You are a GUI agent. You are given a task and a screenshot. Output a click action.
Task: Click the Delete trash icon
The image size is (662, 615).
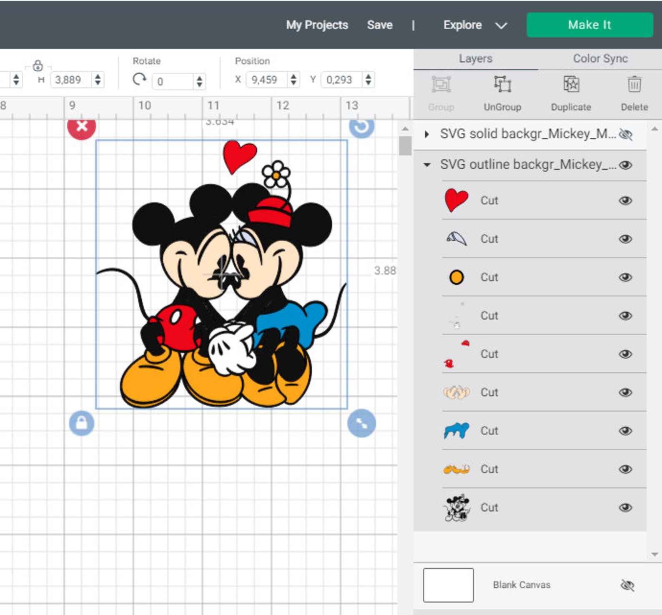634,84
